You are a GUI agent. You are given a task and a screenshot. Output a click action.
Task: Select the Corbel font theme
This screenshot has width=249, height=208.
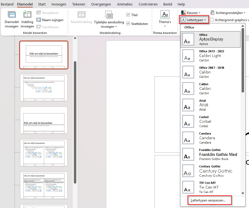(211, 121)
